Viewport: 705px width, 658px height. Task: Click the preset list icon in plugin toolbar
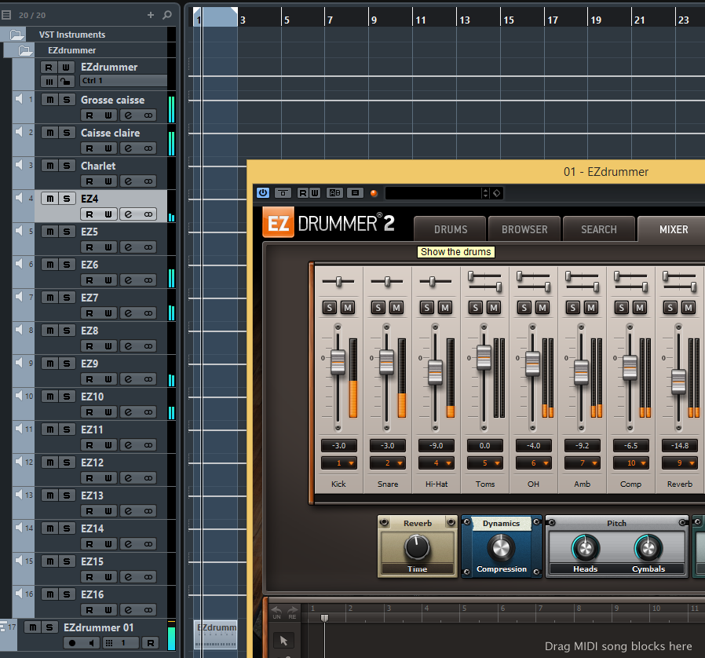(x=355, y=193)
